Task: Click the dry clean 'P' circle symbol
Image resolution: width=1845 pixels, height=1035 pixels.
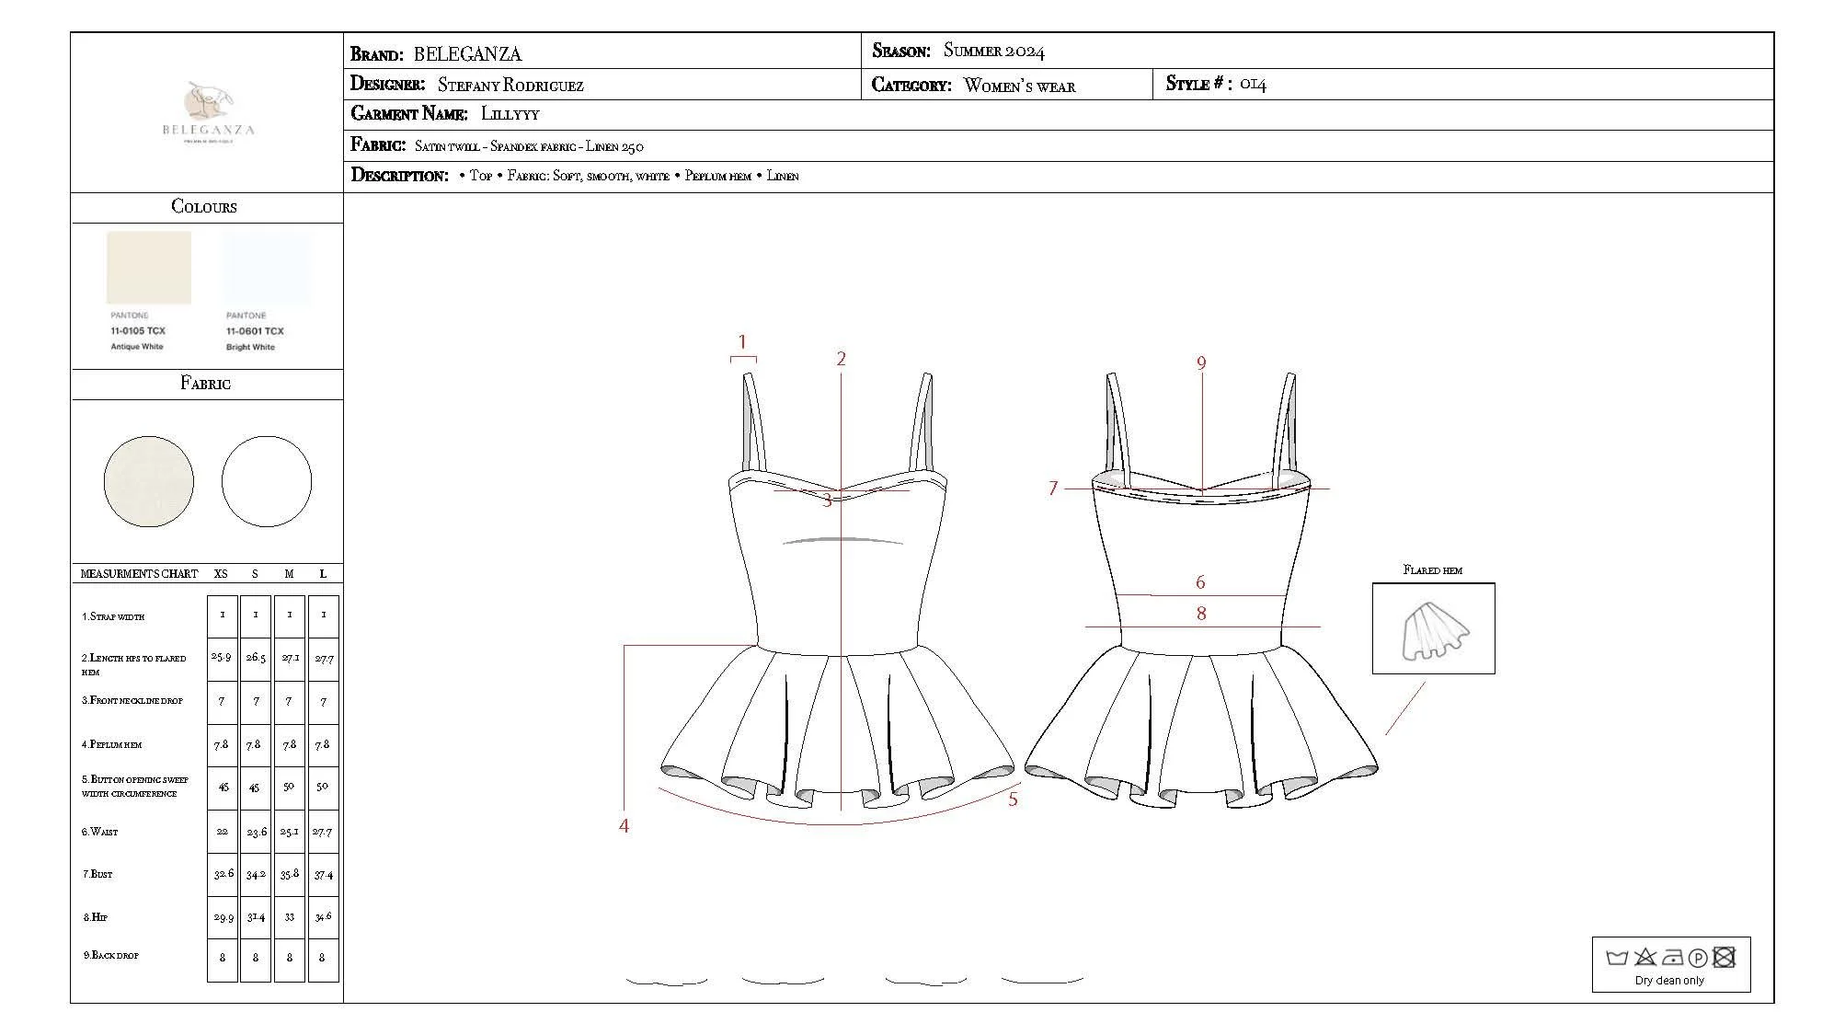Action: [x=1697, y=955]
